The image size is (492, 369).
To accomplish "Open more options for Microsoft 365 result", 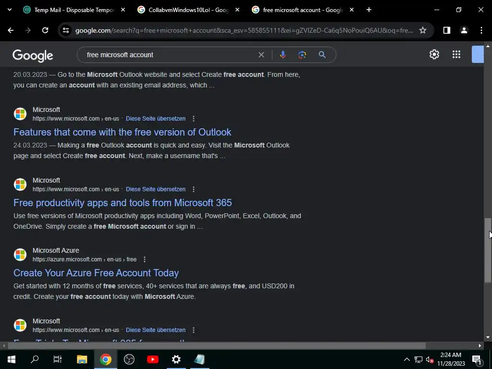I will click(193, 189).
